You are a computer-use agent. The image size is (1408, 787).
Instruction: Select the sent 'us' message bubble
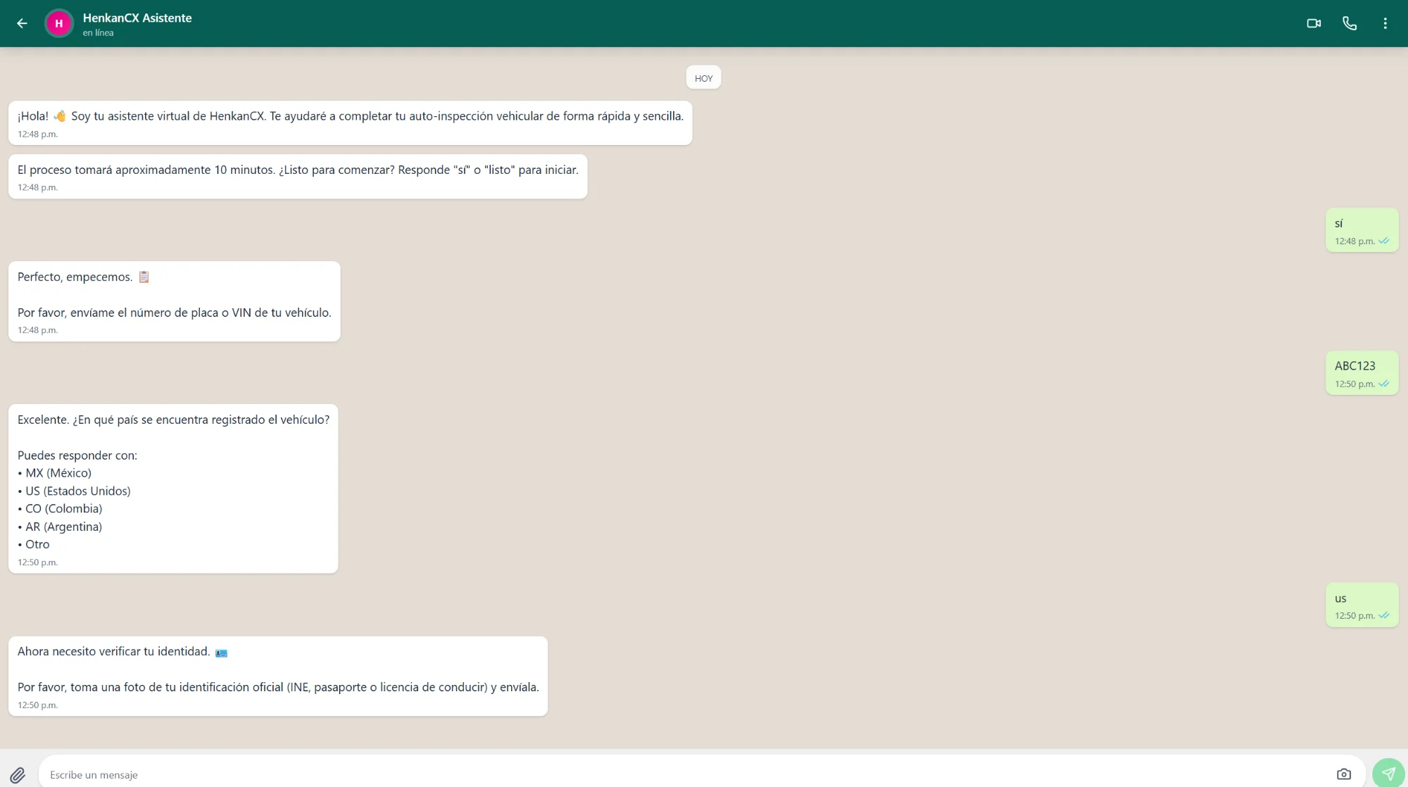tap(1361, 605)
